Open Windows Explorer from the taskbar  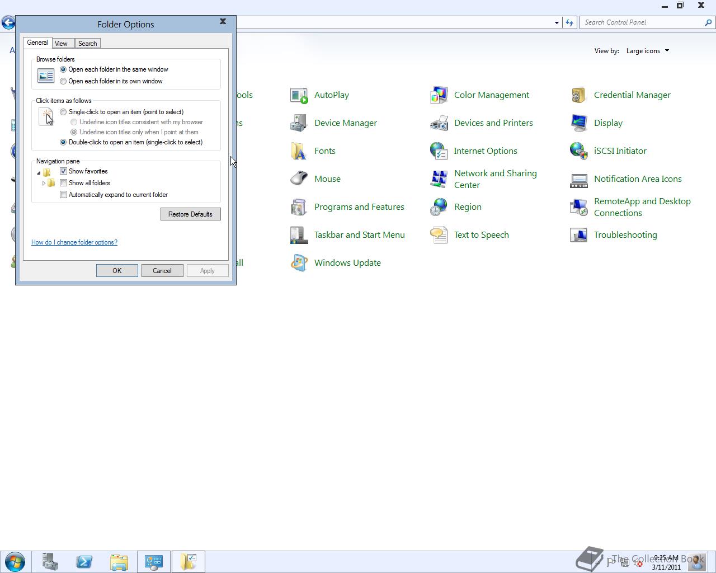tap(119, 562)
